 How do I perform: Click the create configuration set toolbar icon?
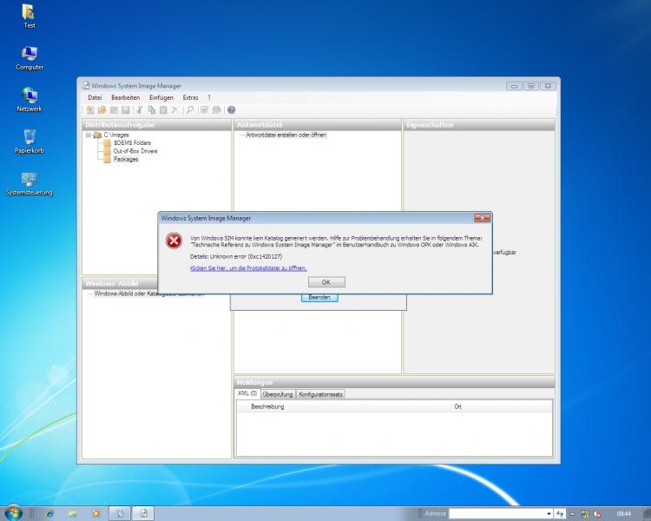point(216,110)
